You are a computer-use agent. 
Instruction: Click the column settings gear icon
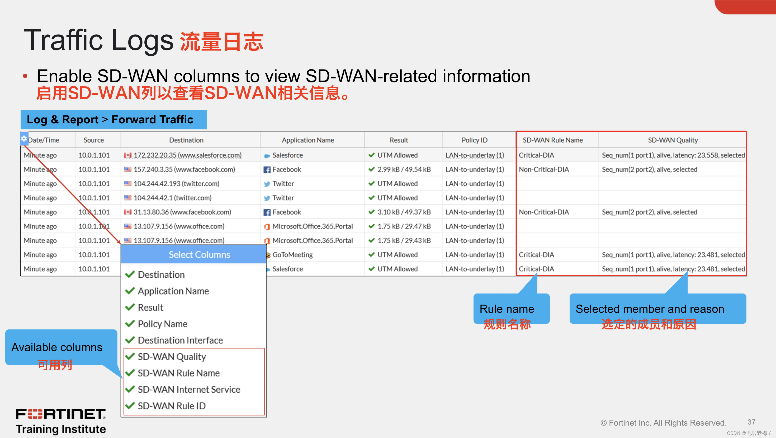click(24, 139)
